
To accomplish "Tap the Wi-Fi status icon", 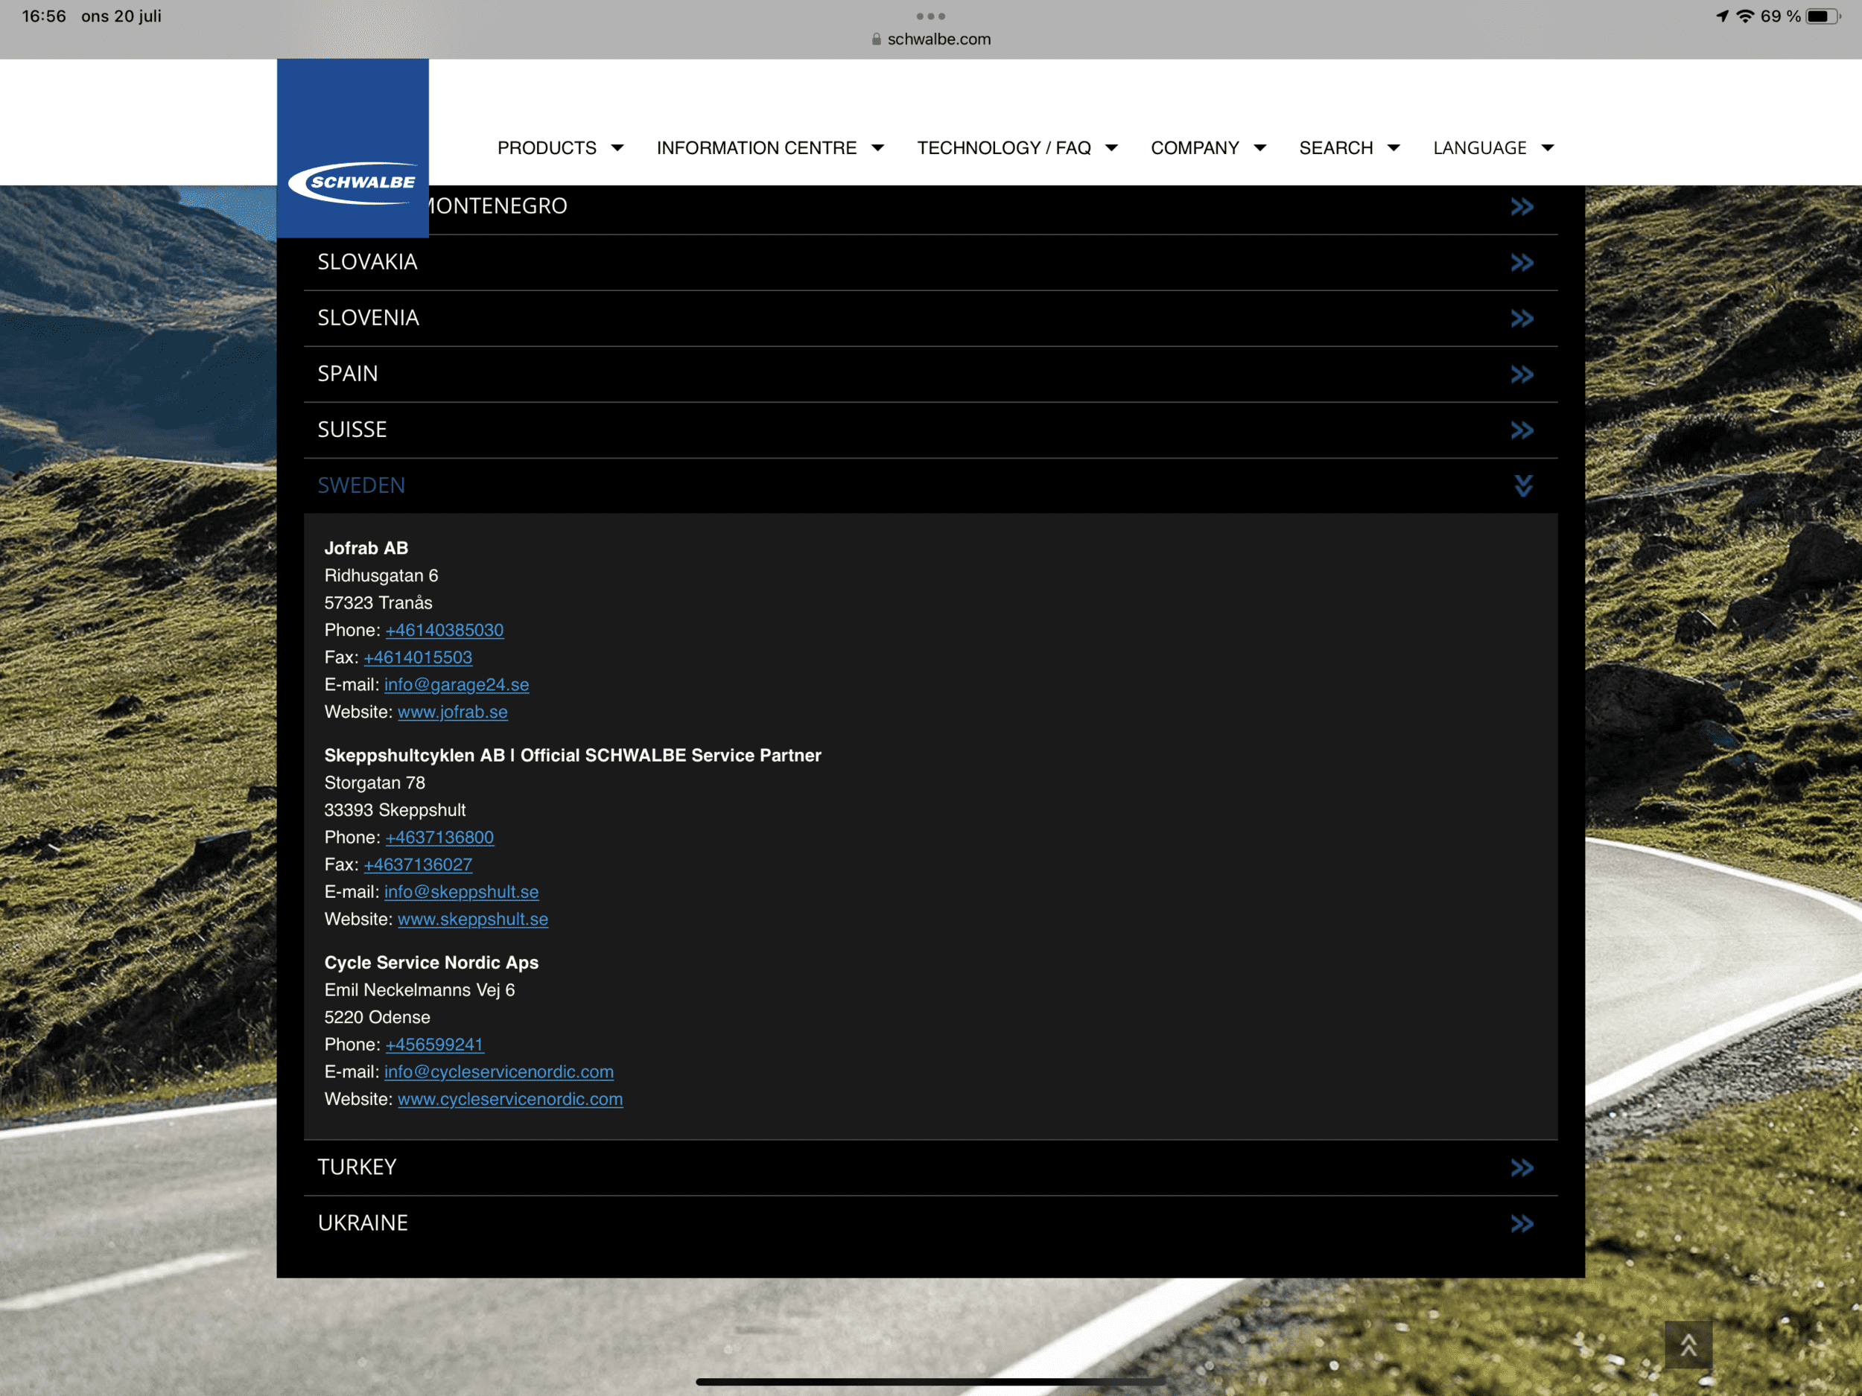I will (x=1745, y=16).
